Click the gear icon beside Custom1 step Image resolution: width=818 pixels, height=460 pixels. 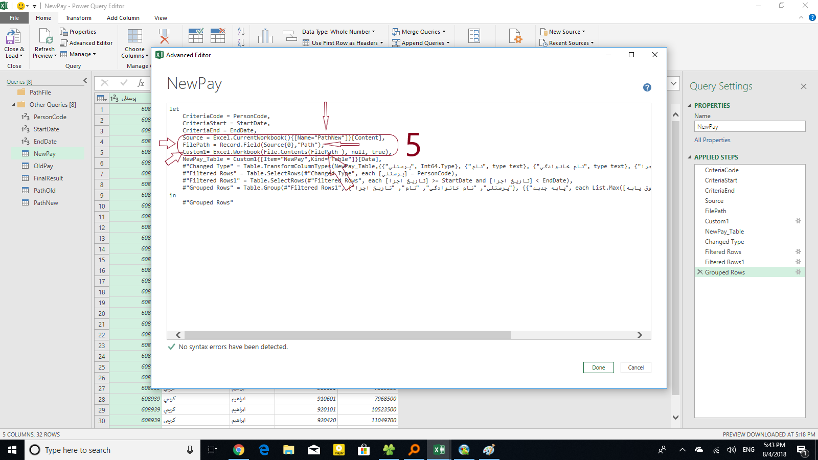coord(798,221)
